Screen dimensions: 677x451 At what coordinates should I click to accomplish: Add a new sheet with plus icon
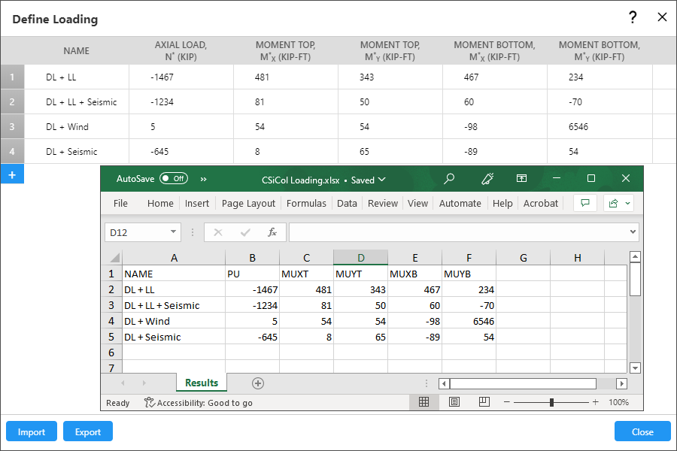tap(258, 383)
